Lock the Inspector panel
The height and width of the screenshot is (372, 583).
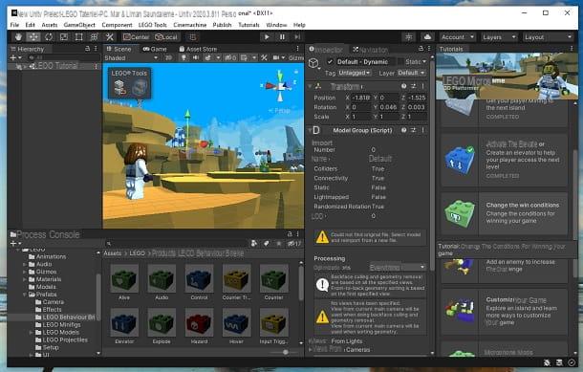coord(421,49)
